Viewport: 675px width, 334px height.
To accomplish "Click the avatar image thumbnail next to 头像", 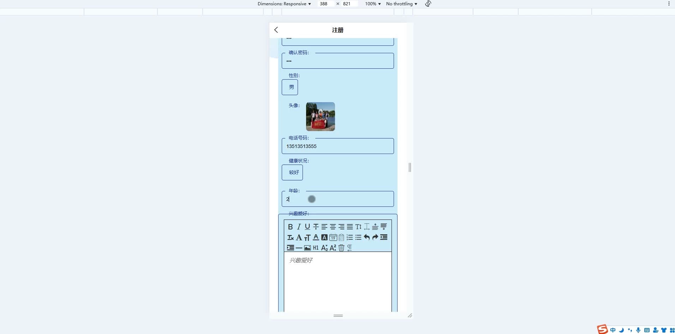I will click(x=320, y=116).
